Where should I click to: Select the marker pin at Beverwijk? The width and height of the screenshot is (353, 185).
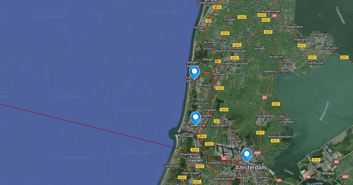click(195, 118)
